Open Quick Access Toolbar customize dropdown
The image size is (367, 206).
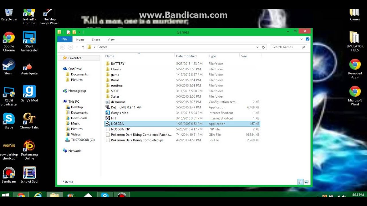(79, 32)
